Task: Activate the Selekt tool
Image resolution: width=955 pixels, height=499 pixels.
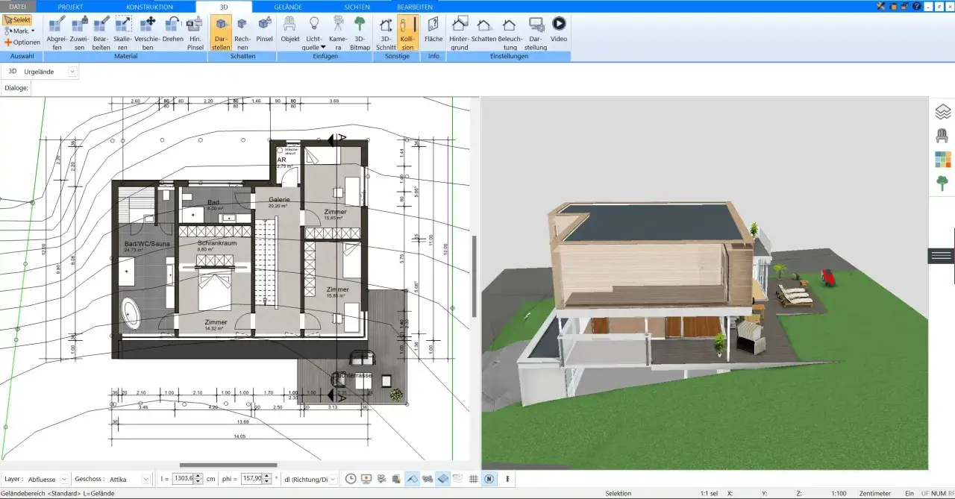Action: [x=17, y=20]
